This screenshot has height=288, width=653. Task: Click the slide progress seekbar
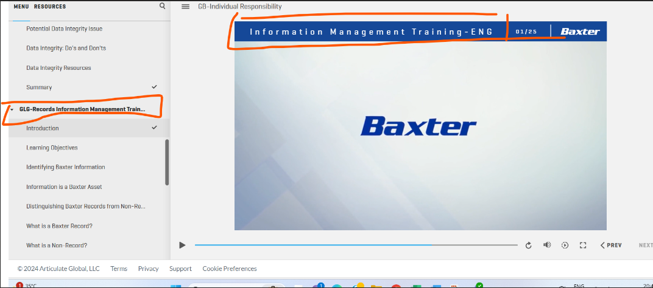pyautogui.click(x=356, y=245)
